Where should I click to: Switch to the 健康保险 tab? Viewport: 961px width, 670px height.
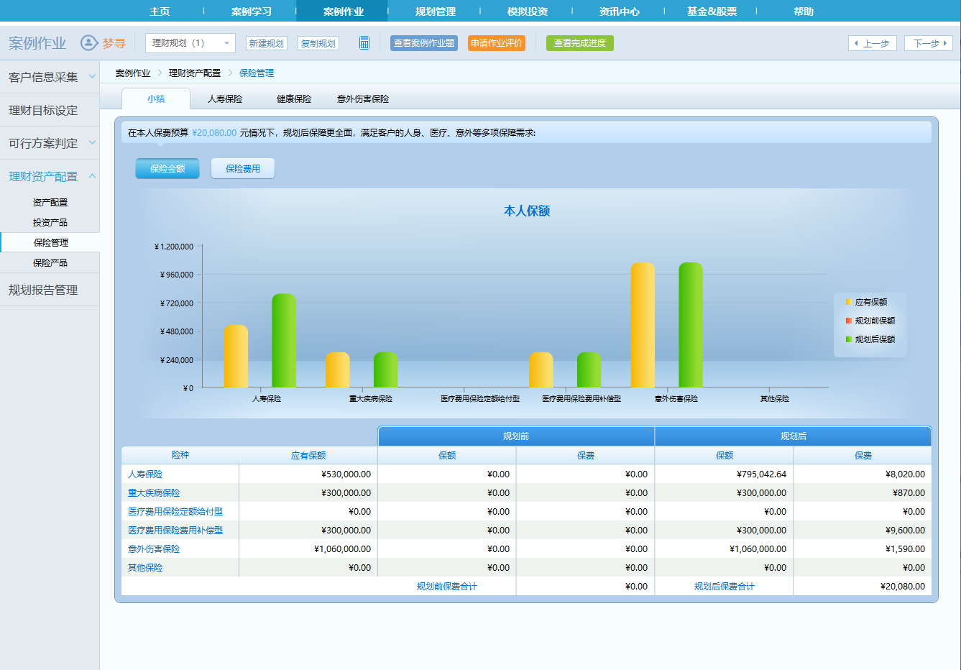(294, 98)
